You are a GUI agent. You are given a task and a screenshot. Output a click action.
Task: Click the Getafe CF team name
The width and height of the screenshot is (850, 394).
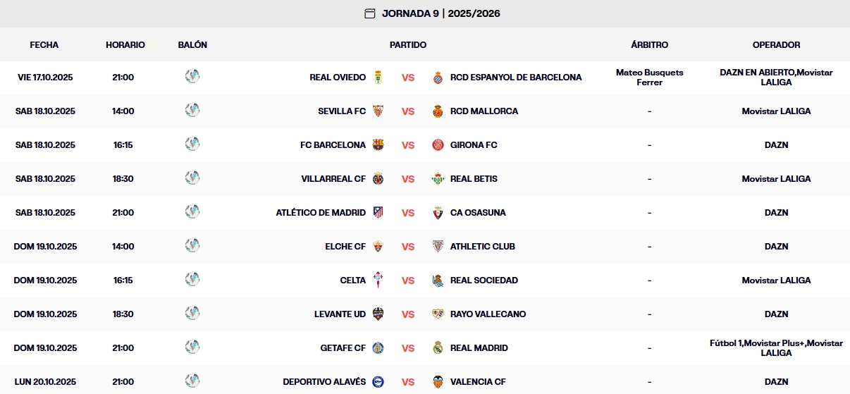[x=343, y=347]
